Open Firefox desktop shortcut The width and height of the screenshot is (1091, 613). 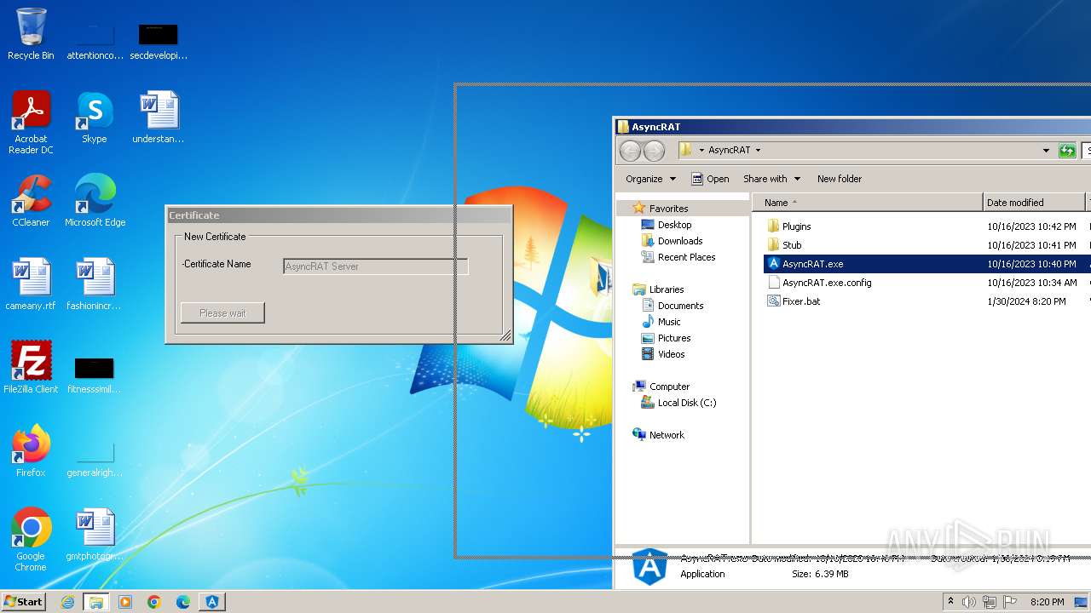pyautogui.click(x=31, y=451)
